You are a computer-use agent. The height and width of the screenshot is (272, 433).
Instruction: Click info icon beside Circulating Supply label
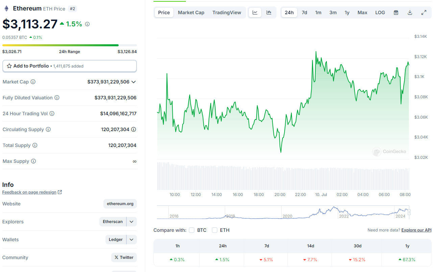(x=48, y=129)
